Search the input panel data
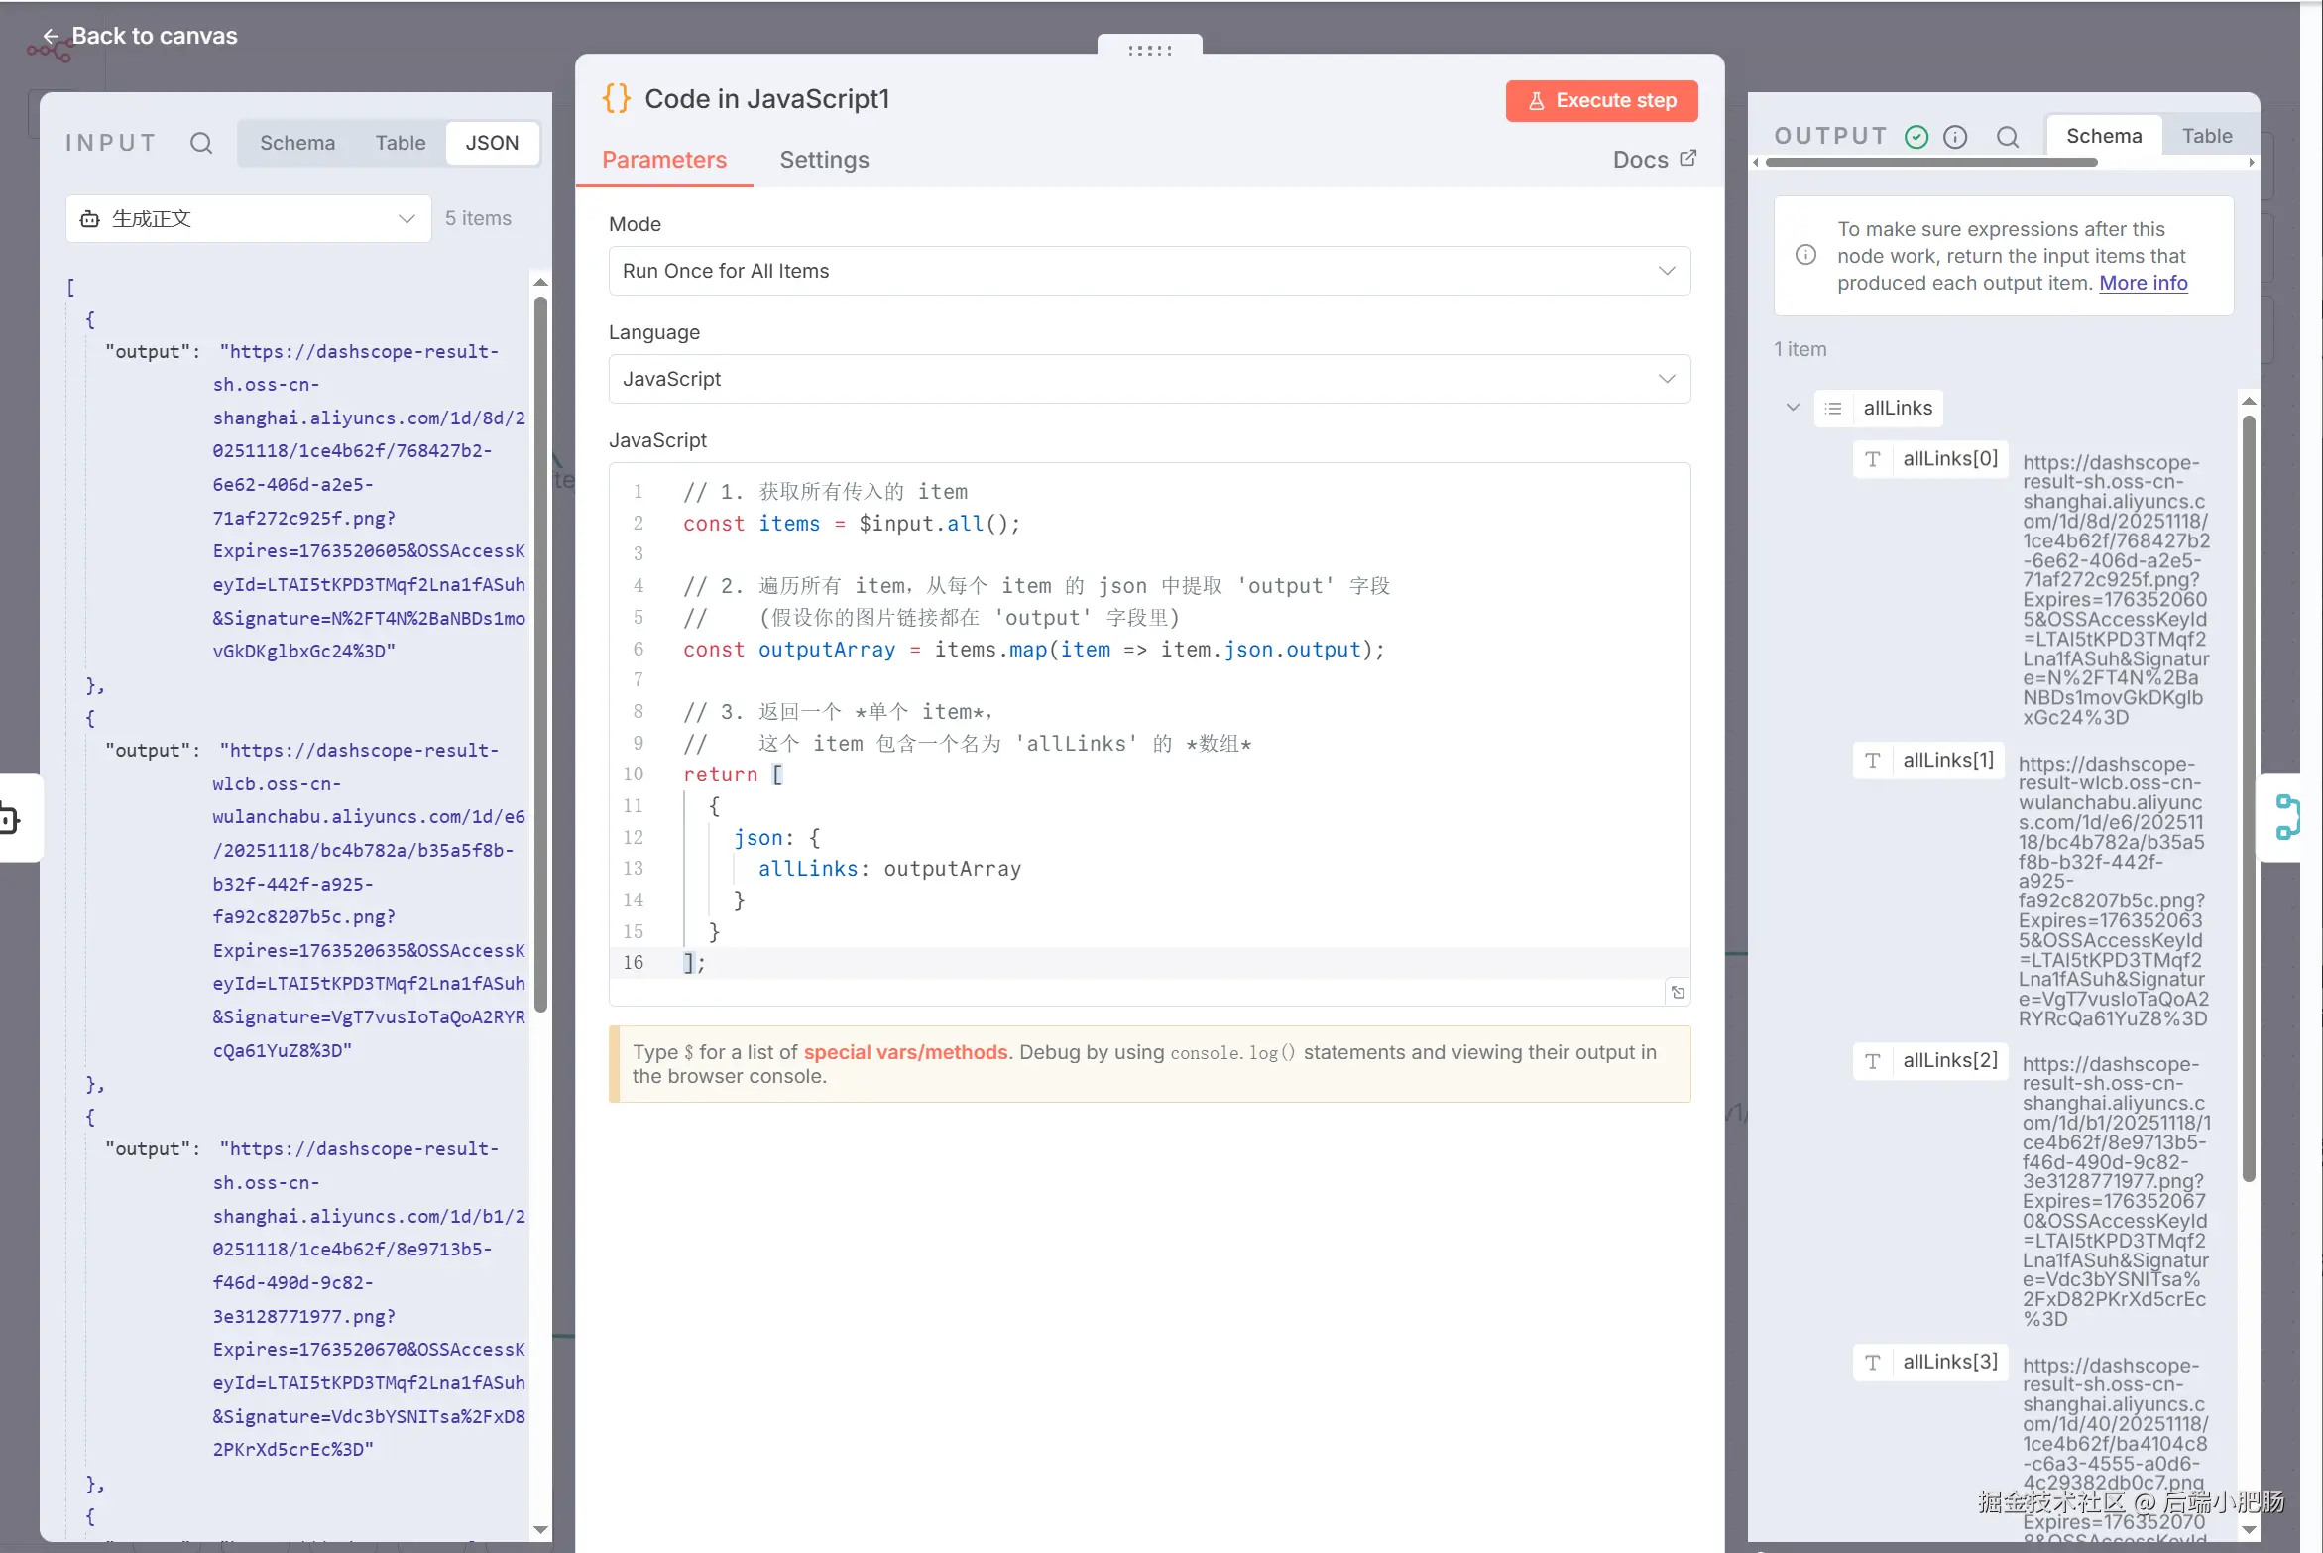Image resolution: width=2323 pixels, height=1553 pixels. tap(201, 143)
